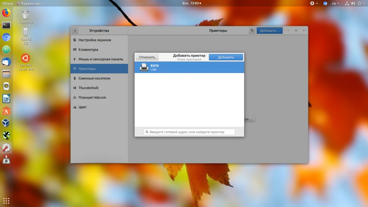Open Thunderbird mail from the dock
This screenshot has height=207, width=368.
pyautogui.click(x=6, y=62)
